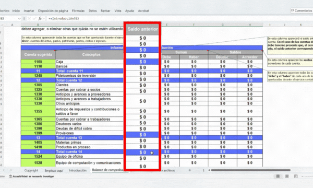Select column B header
The image size is (313, 188).
click(x=38, y=25)
